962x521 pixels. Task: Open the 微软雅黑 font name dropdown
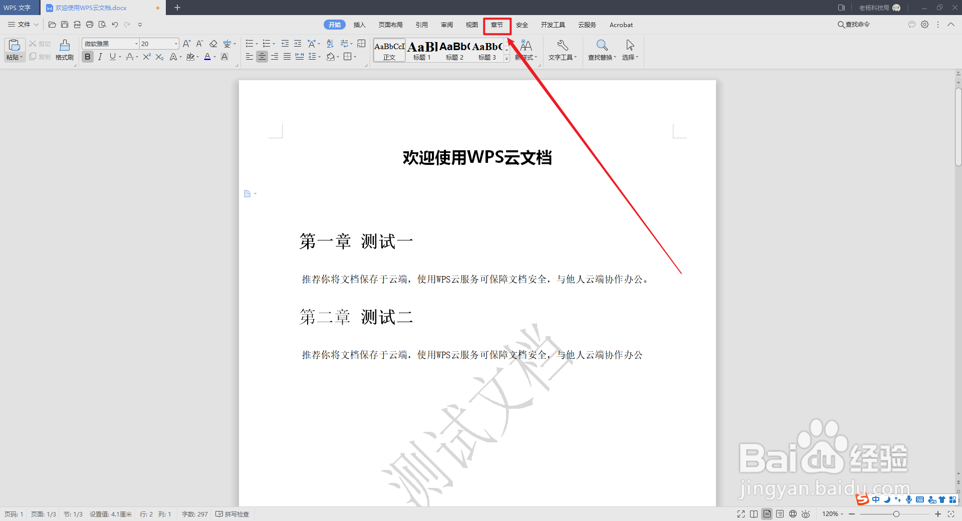tap(136, 44)
